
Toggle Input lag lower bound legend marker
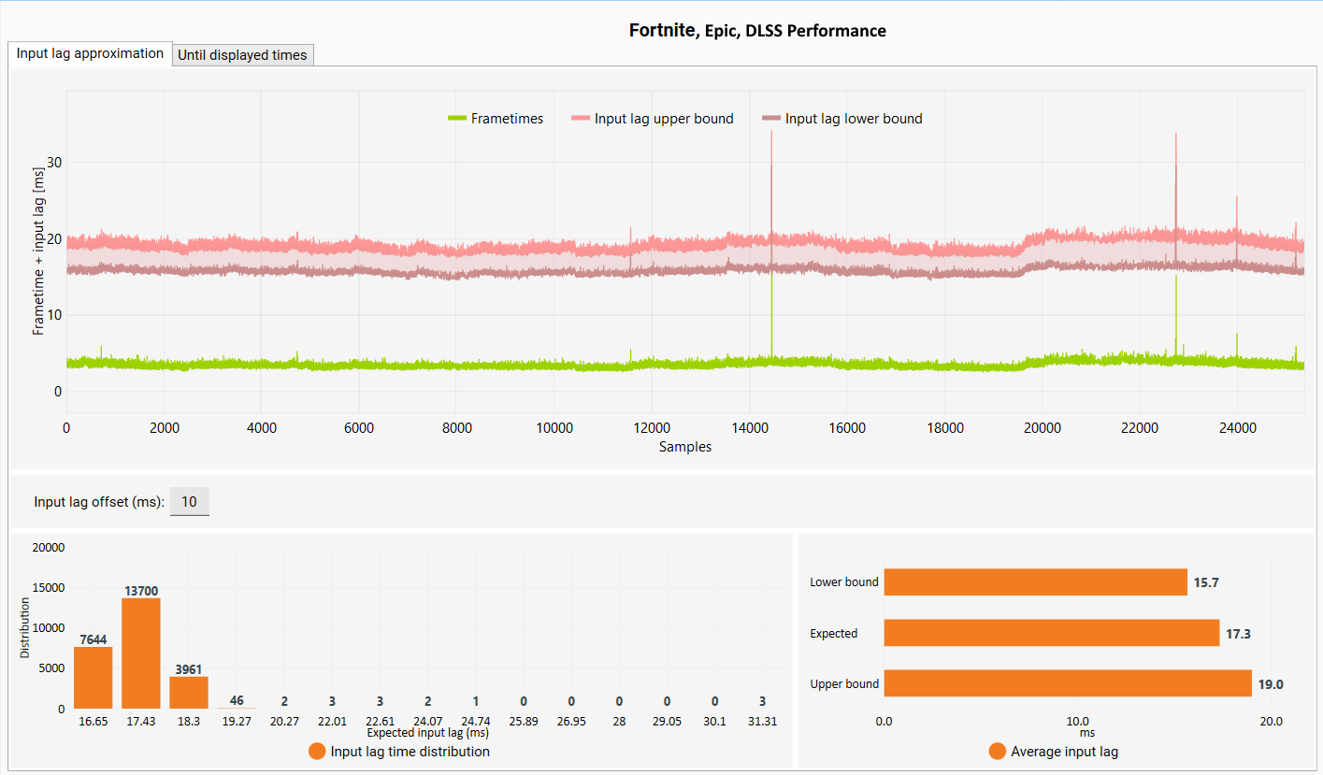coord(771,119)
